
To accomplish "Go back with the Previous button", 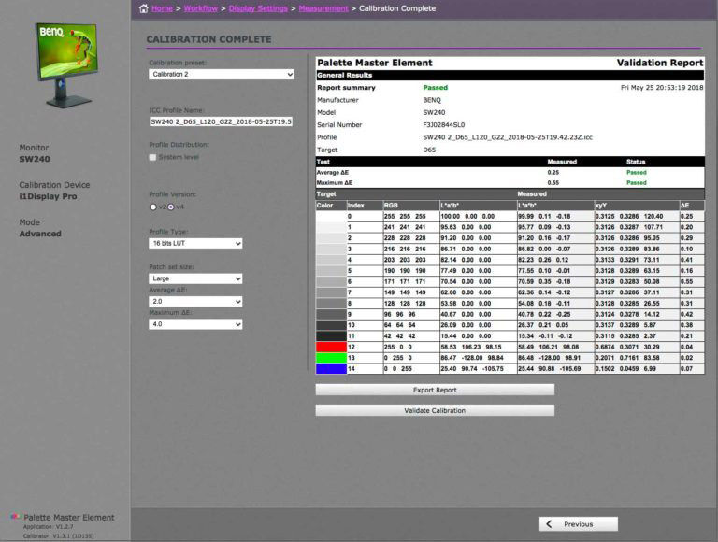I will [x=579, y=524].
